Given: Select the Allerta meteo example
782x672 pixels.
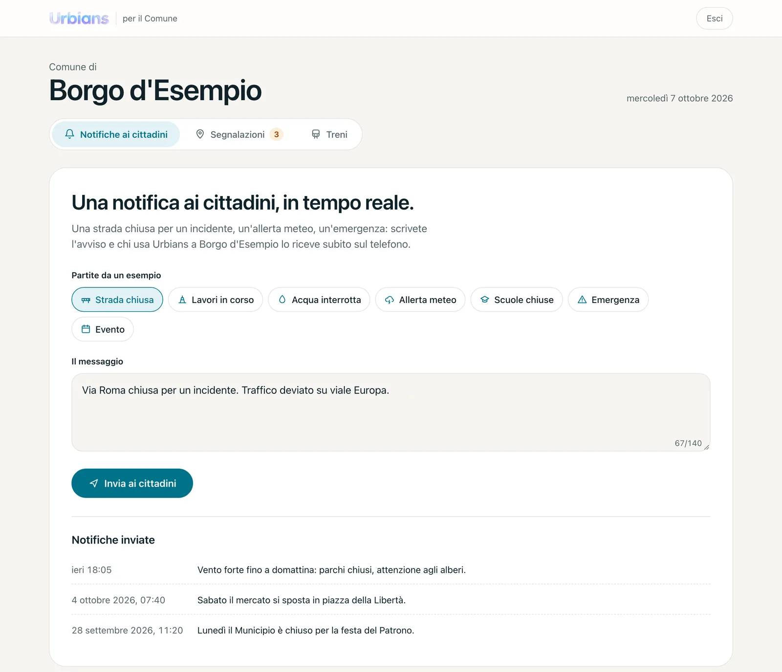Looking at the screenshot, I should pos(420,300).
